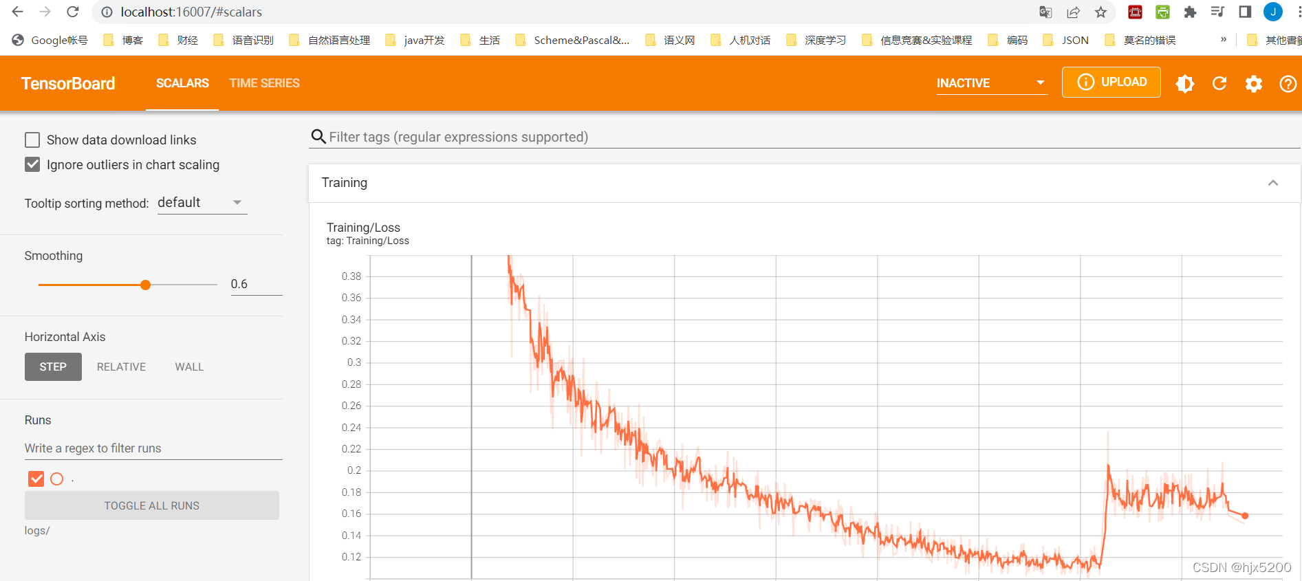Image resolution: width=1302 pixels, height=581 pixels.
Task: Click the site info icon in address bar
Action: (x=106, y=12)
